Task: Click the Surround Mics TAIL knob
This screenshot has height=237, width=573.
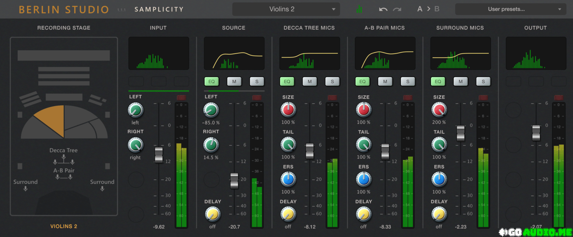Action: [x=439, y=145]
